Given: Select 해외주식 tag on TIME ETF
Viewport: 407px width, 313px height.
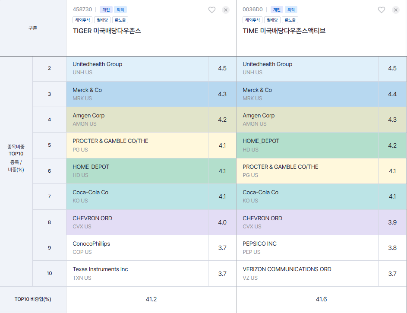Looking at the screenshot, I should tap(252, 20).
